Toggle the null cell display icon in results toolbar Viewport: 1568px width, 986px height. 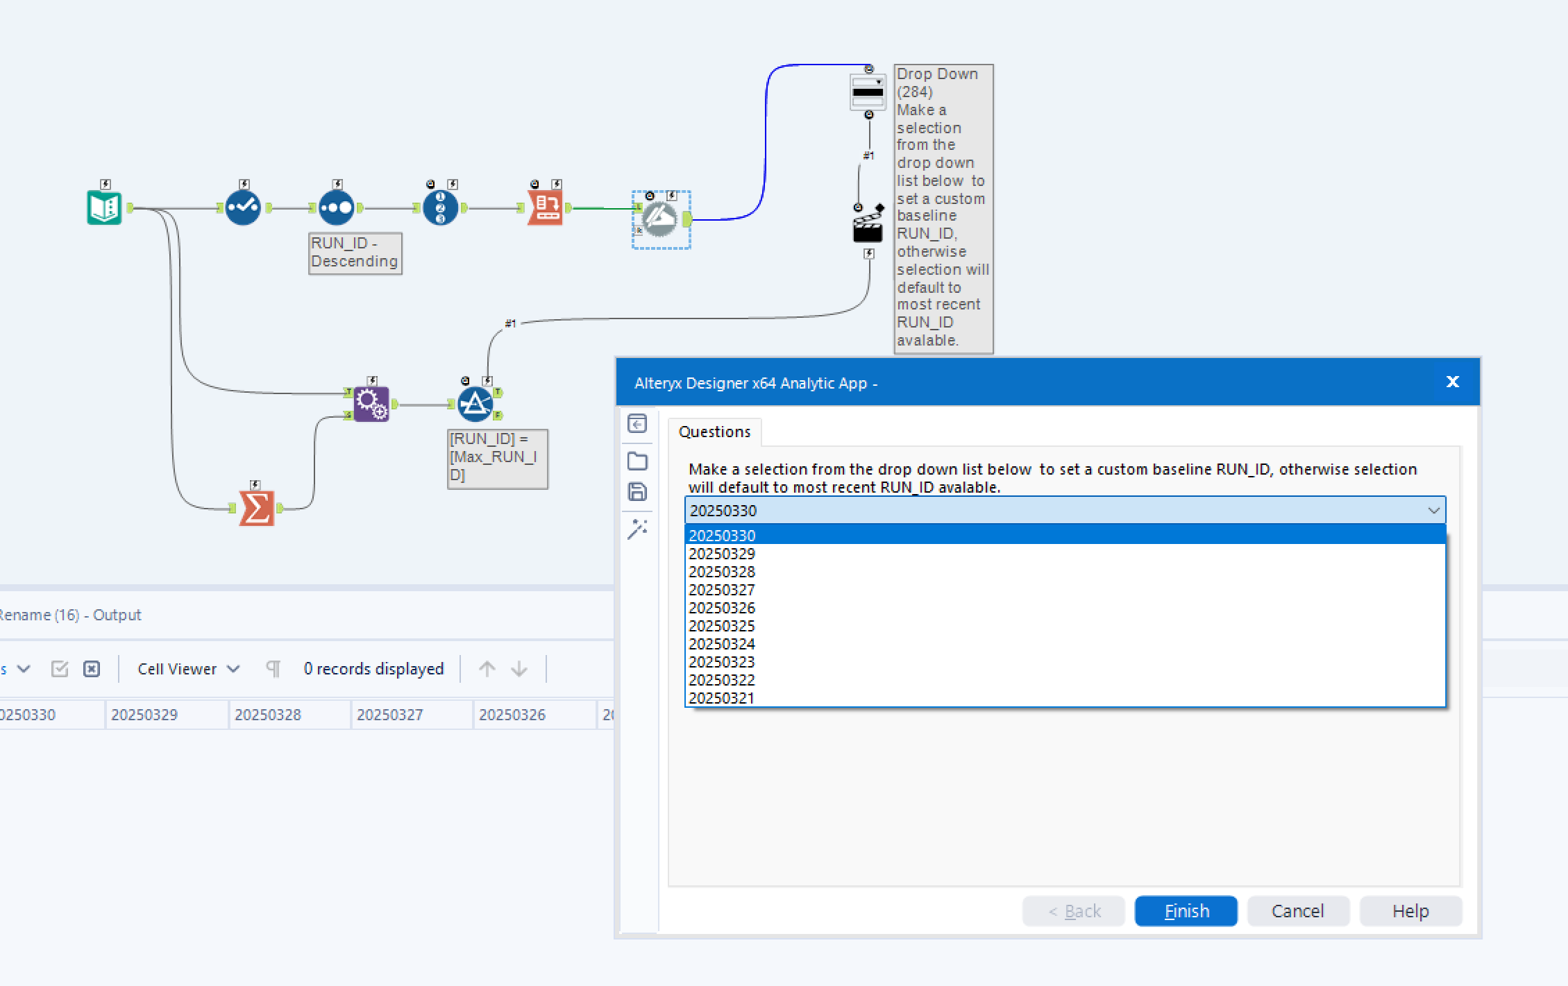pos(91,668)
